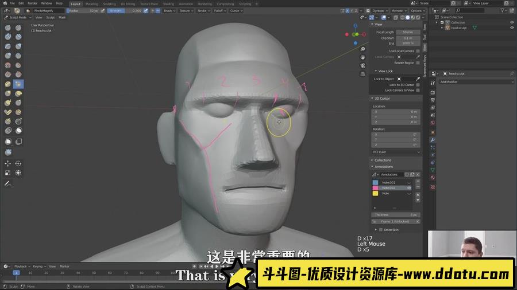Hide head-sculpt object eye icon in outliner
Viewport: 517px width, 290px height.
pyautogui.click(x=512, y=28)
